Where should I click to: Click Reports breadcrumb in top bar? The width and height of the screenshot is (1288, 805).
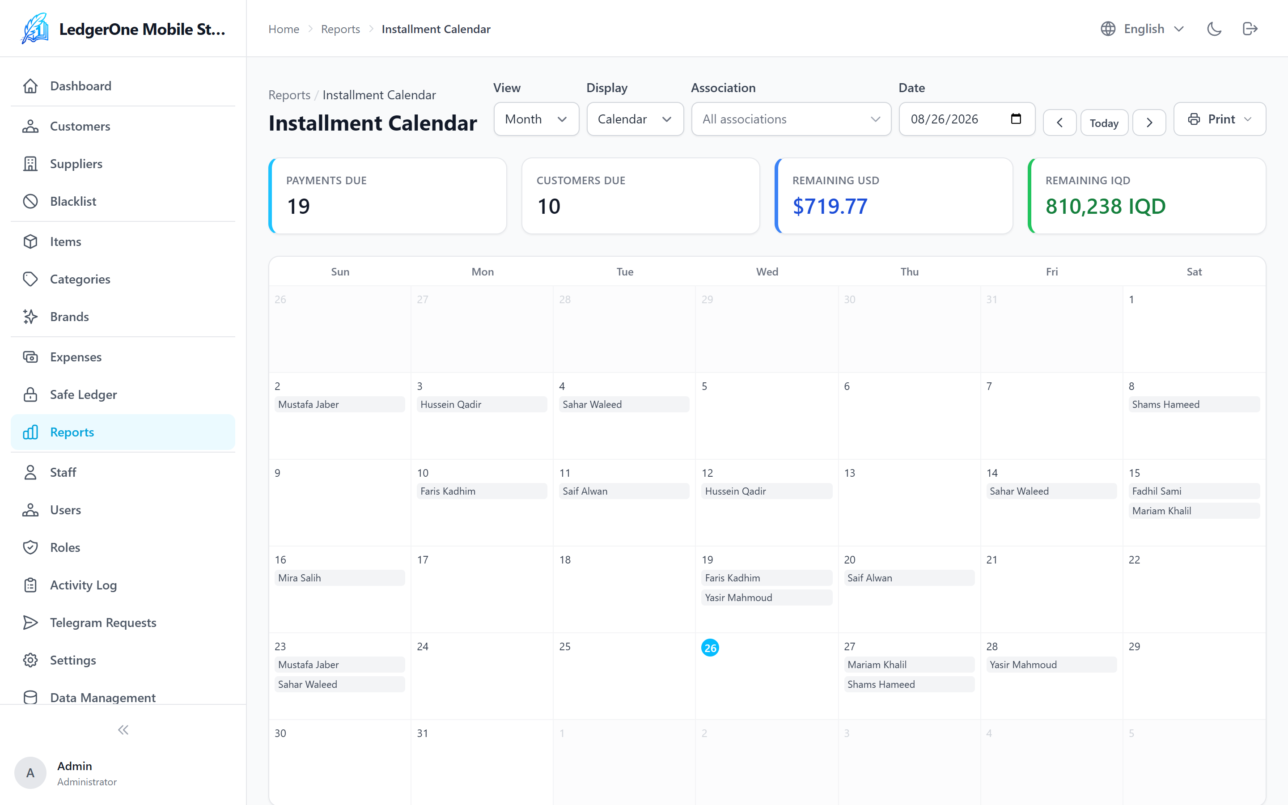coord(340,29)
